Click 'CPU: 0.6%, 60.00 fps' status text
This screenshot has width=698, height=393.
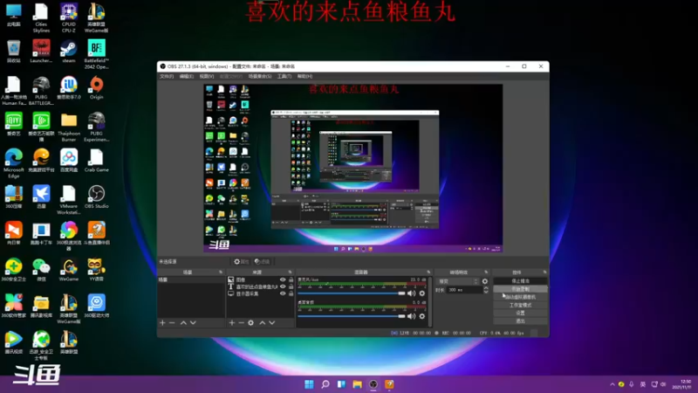tap(502, 333)
